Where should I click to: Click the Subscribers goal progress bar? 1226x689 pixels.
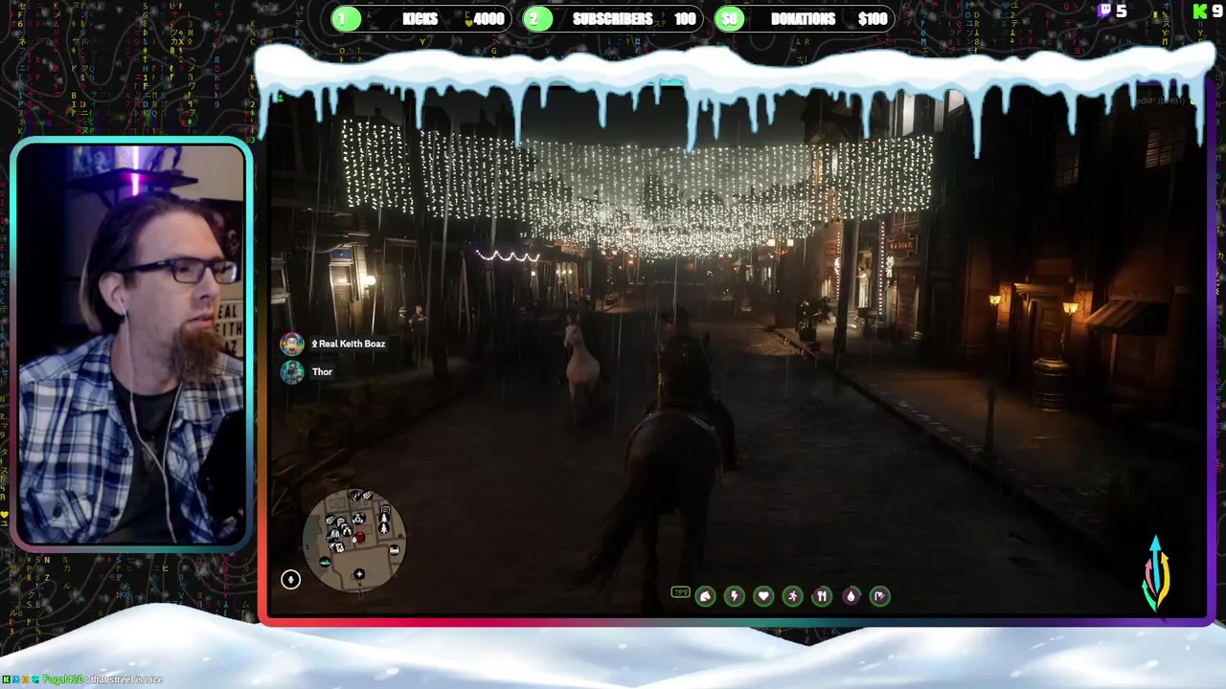pos(613,19)
